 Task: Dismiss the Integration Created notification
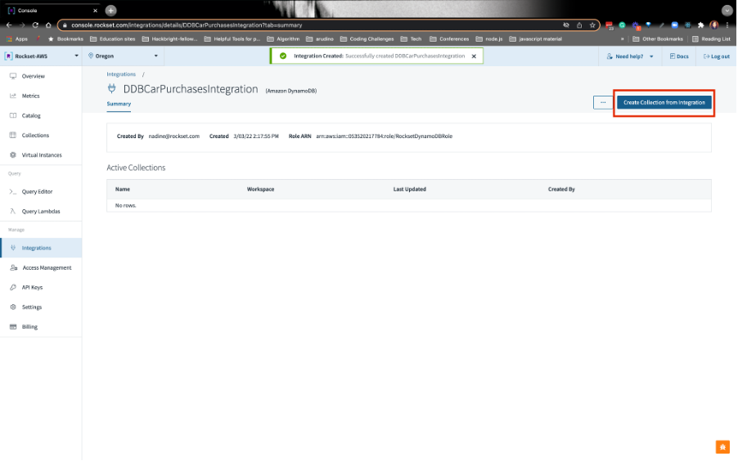[x=474, y=56]
